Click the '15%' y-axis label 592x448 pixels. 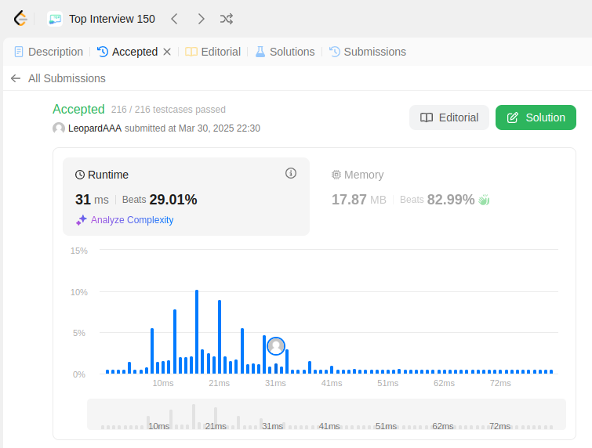[x=79, y=251]
